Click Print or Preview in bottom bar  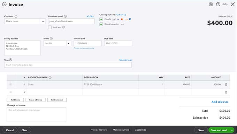pyautogui.click(x=99, y=130)
